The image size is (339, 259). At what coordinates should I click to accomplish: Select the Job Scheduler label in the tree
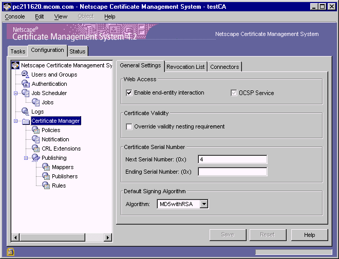(x=49, y=93)
